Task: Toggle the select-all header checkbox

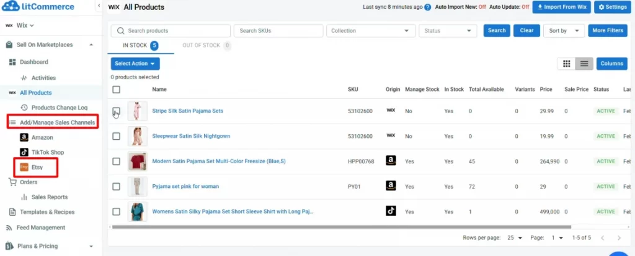Action: [x=116, y=90]
